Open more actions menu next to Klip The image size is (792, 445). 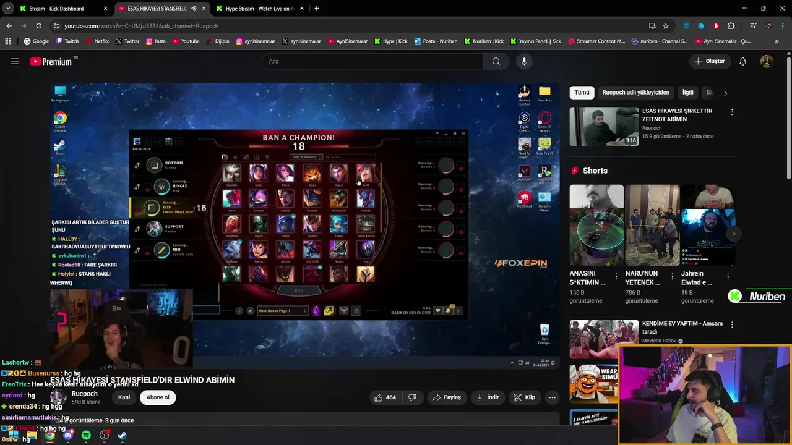tap(553, 397)
